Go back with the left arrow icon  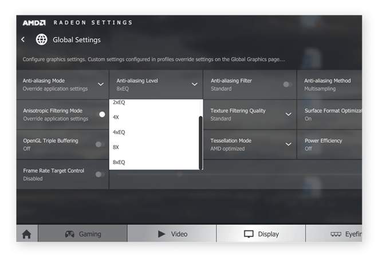click(x=23, y=39)
